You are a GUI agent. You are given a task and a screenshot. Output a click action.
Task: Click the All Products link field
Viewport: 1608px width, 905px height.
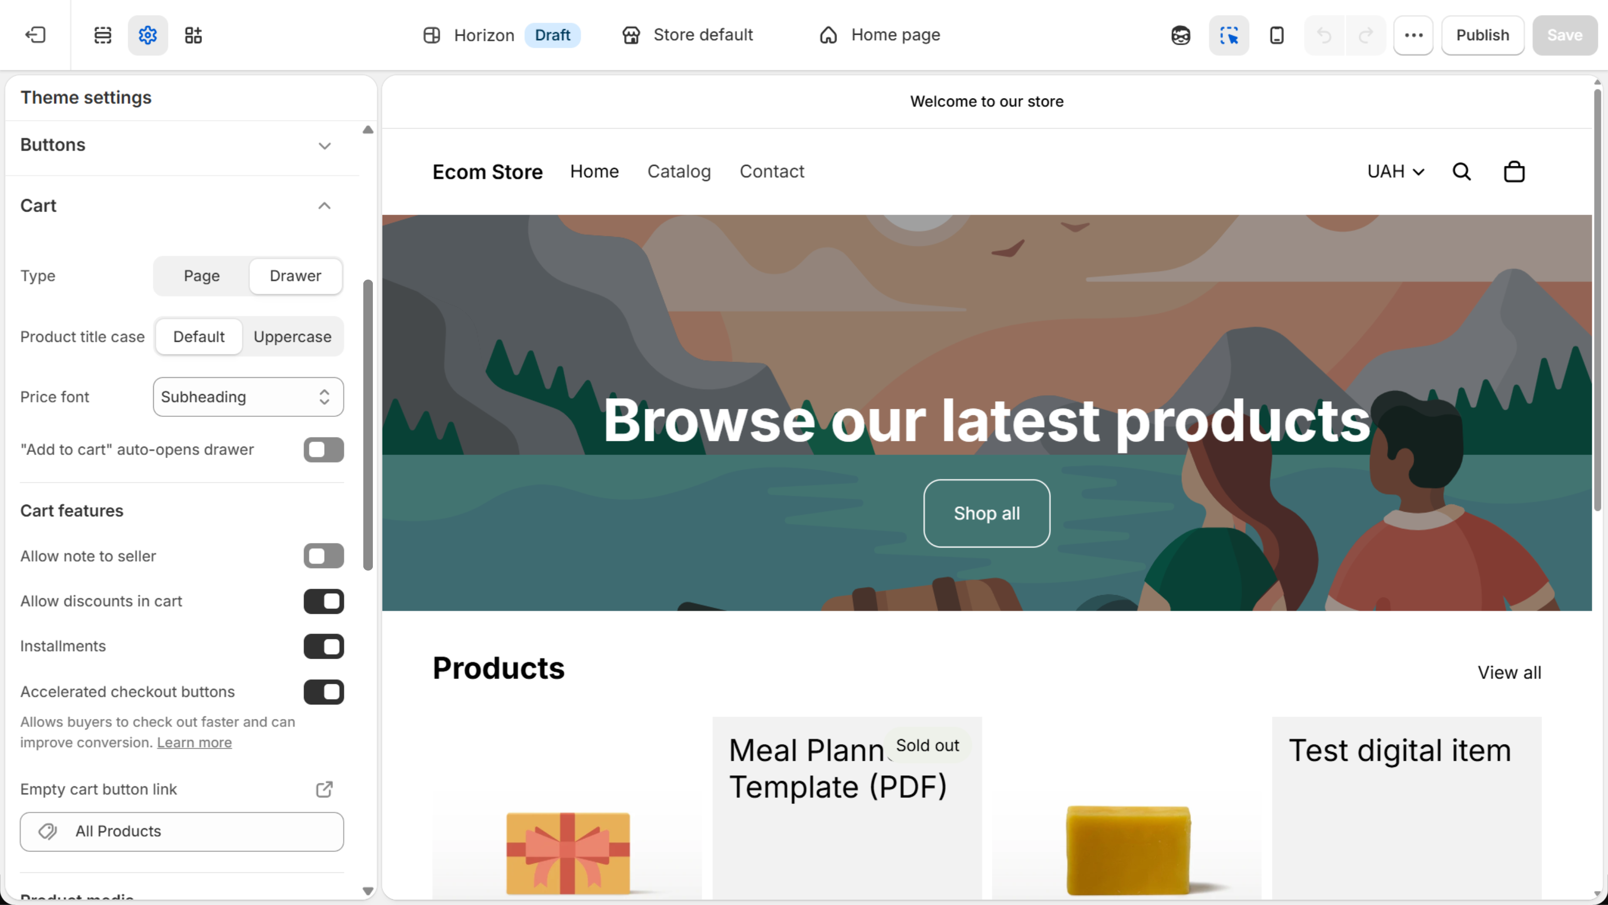tap(181, 831)
